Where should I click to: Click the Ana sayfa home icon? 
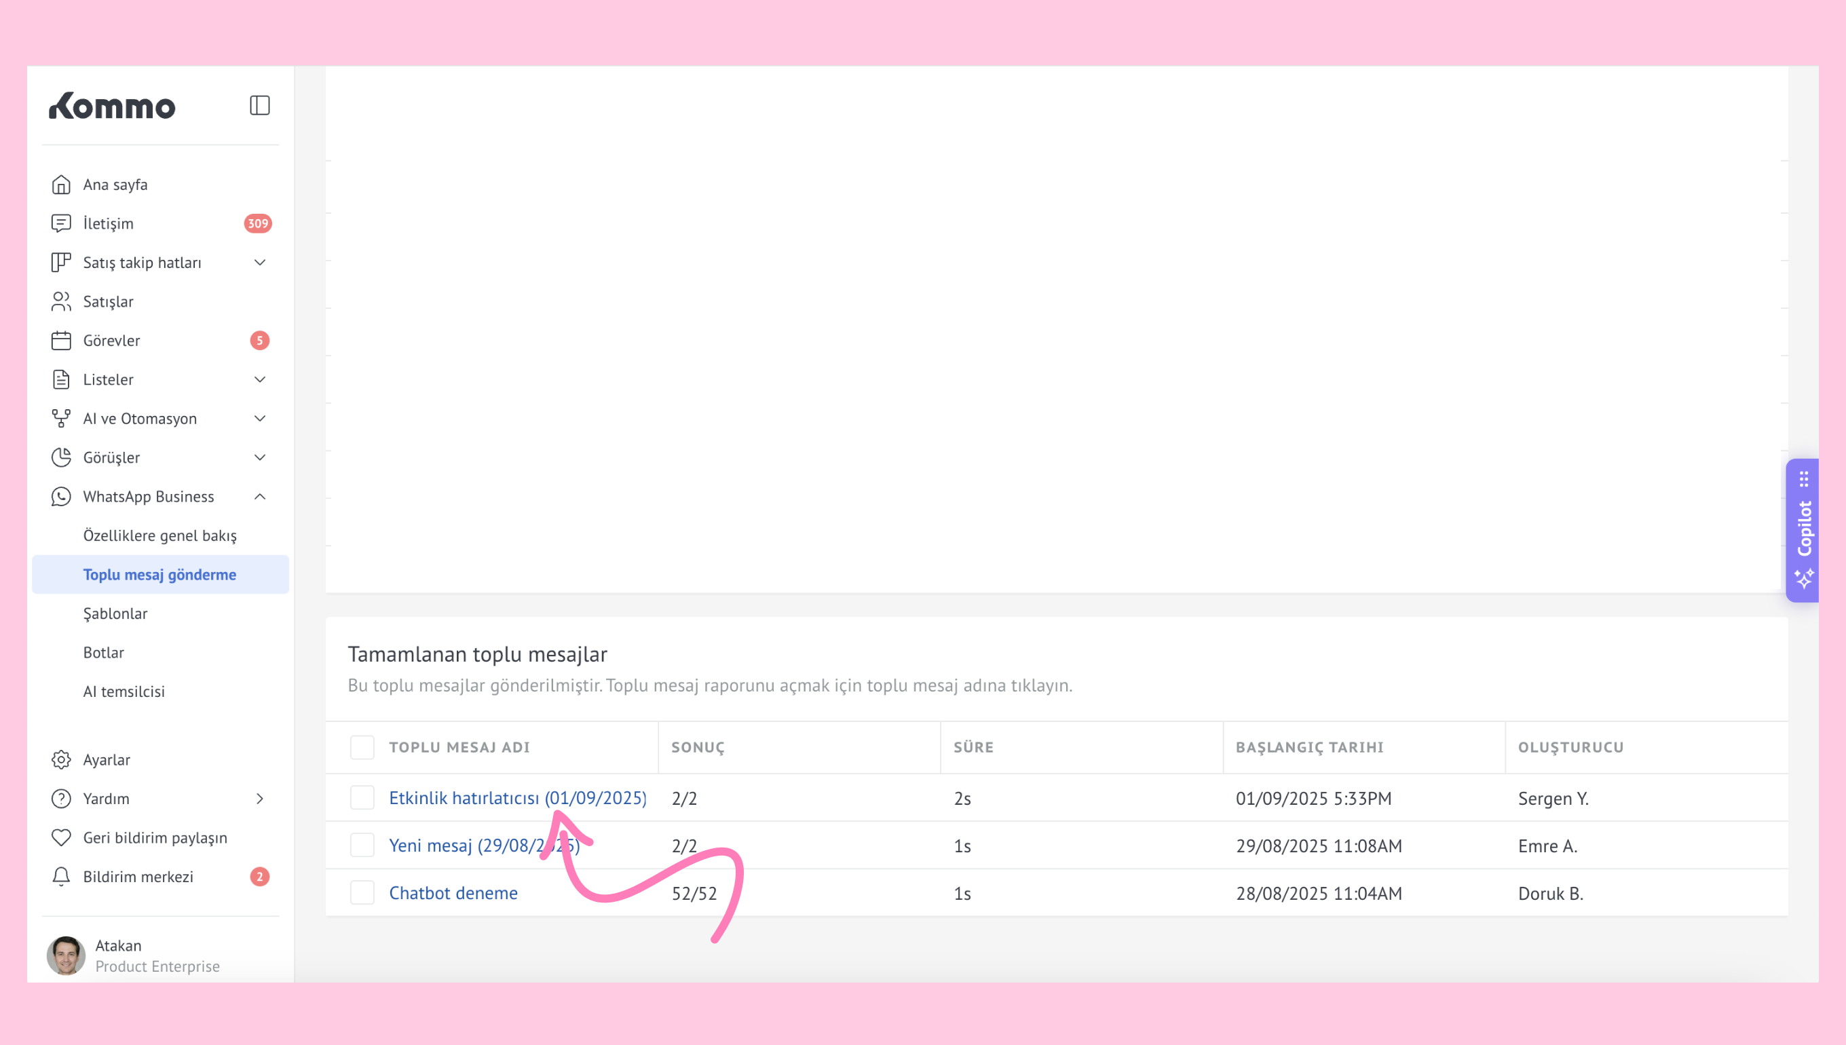tap(61, 185)
